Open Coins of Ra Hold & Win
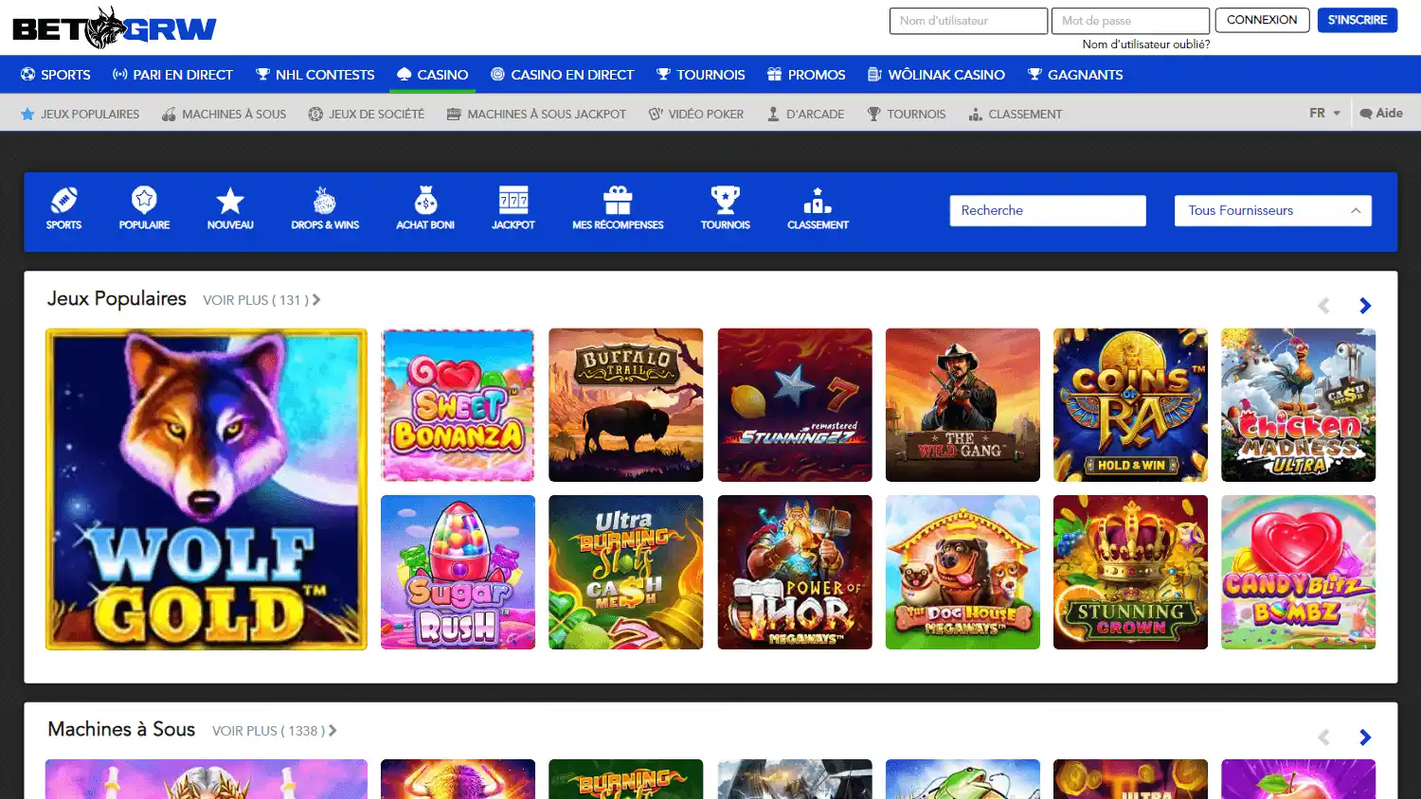Viewport: 1421px width, 799px height. coord(1130,405)
